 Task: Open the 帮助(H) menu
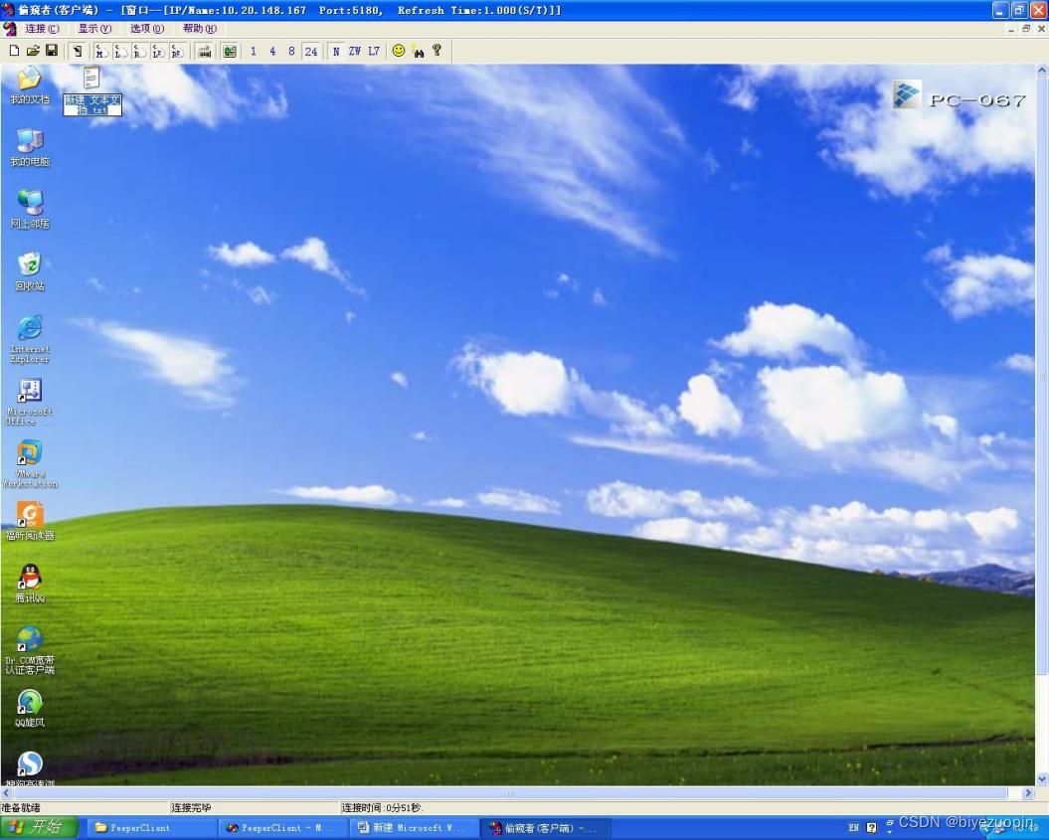point(200,29)
